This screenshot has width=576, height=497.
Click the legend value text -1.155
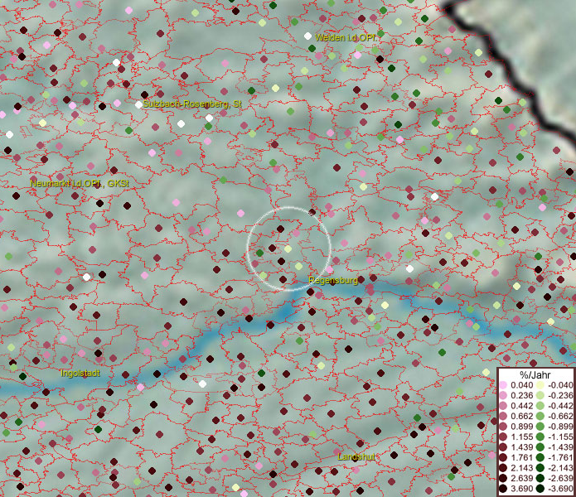(x=560, y=437)
